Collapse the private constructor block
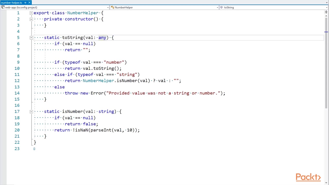 tap(31, 19)
